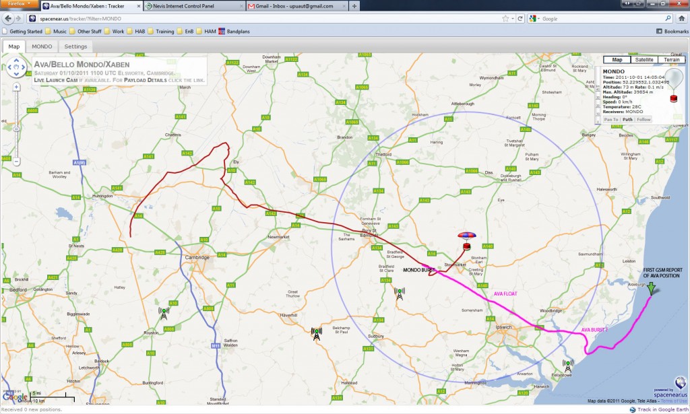Switch map view to Satellite

[x=644, y=60]
